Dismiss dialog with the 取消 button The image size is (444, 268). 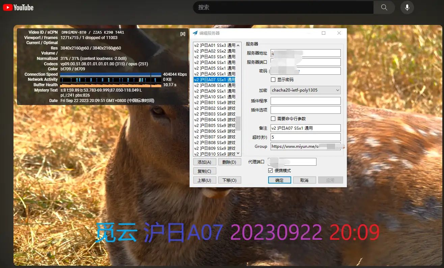(x=305, y=180)
